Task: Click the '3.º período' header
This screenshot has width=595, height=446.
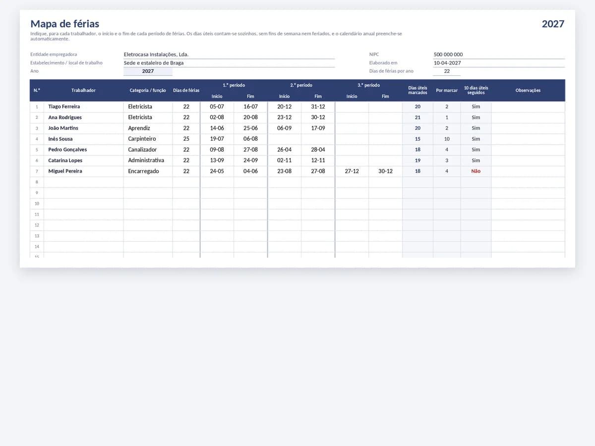Action: click(x=369, y=85)
